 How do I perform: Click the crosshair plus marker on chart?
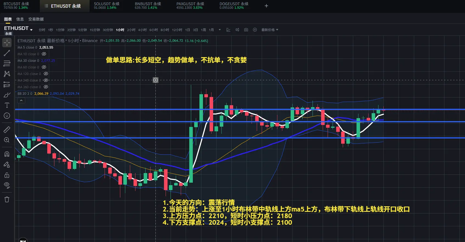tap(155, 80)
